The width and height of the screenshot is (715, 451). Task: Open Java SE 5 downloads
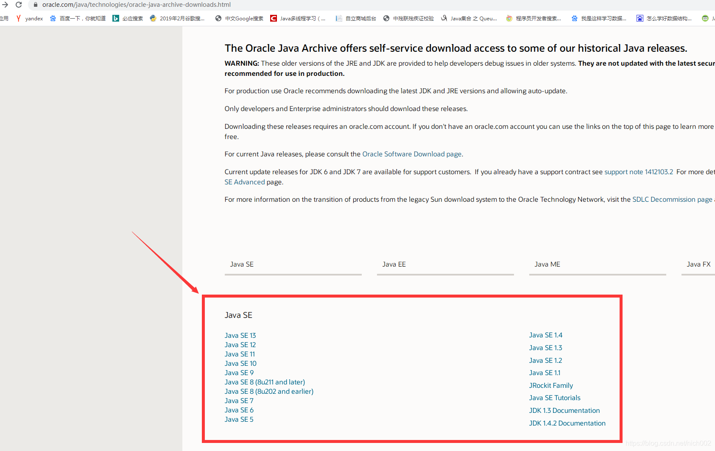pos(239,420)
